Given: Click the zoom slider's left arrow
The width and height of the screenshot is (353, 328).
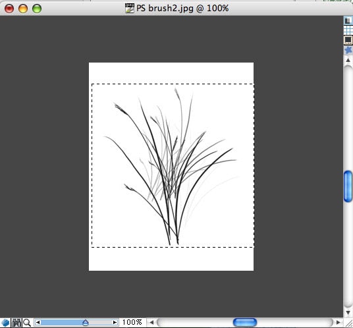Looking at the screenshot, I should (38, 323).
